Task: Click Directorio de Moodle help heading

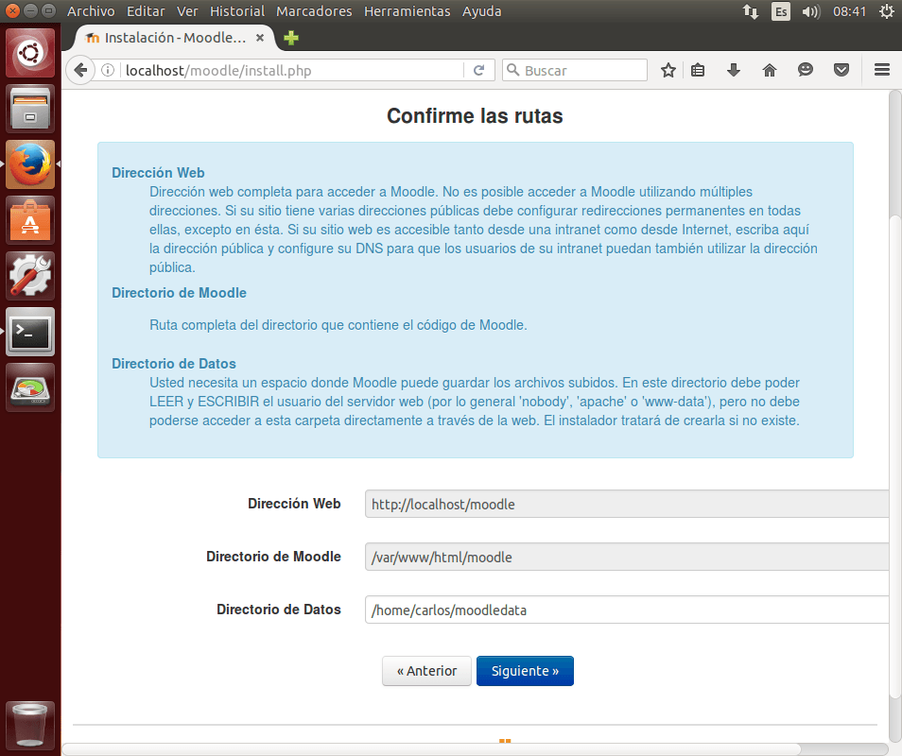Action: [x=179, y=293]
